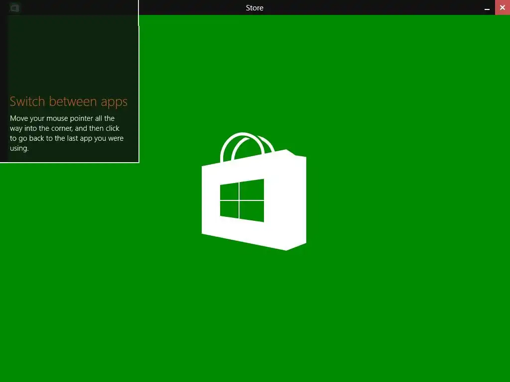Image resolution: width=510 pixels, height=382 pixels.
Task: Click the 'Move your mouse pointer' tip text
Action: [x=67, y=133]
